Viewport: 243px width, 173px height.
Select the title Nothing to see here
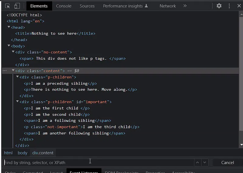[55, 34]
